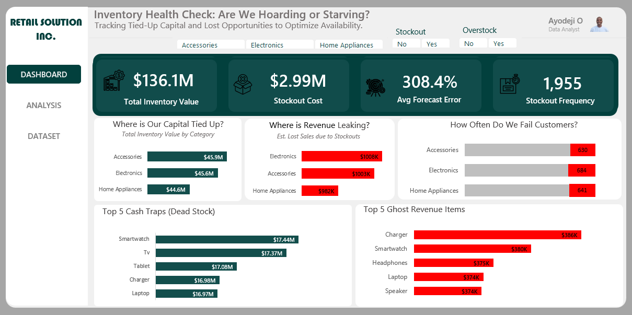Click the Tv $17.37M dead stock bar
The image size is (632, 315).
221,253
